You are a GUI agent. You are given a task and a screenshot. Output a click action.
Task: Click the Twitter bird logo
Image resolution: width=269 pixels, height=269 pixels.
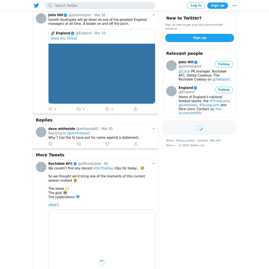pyautogui.click(x=36, y=5)
